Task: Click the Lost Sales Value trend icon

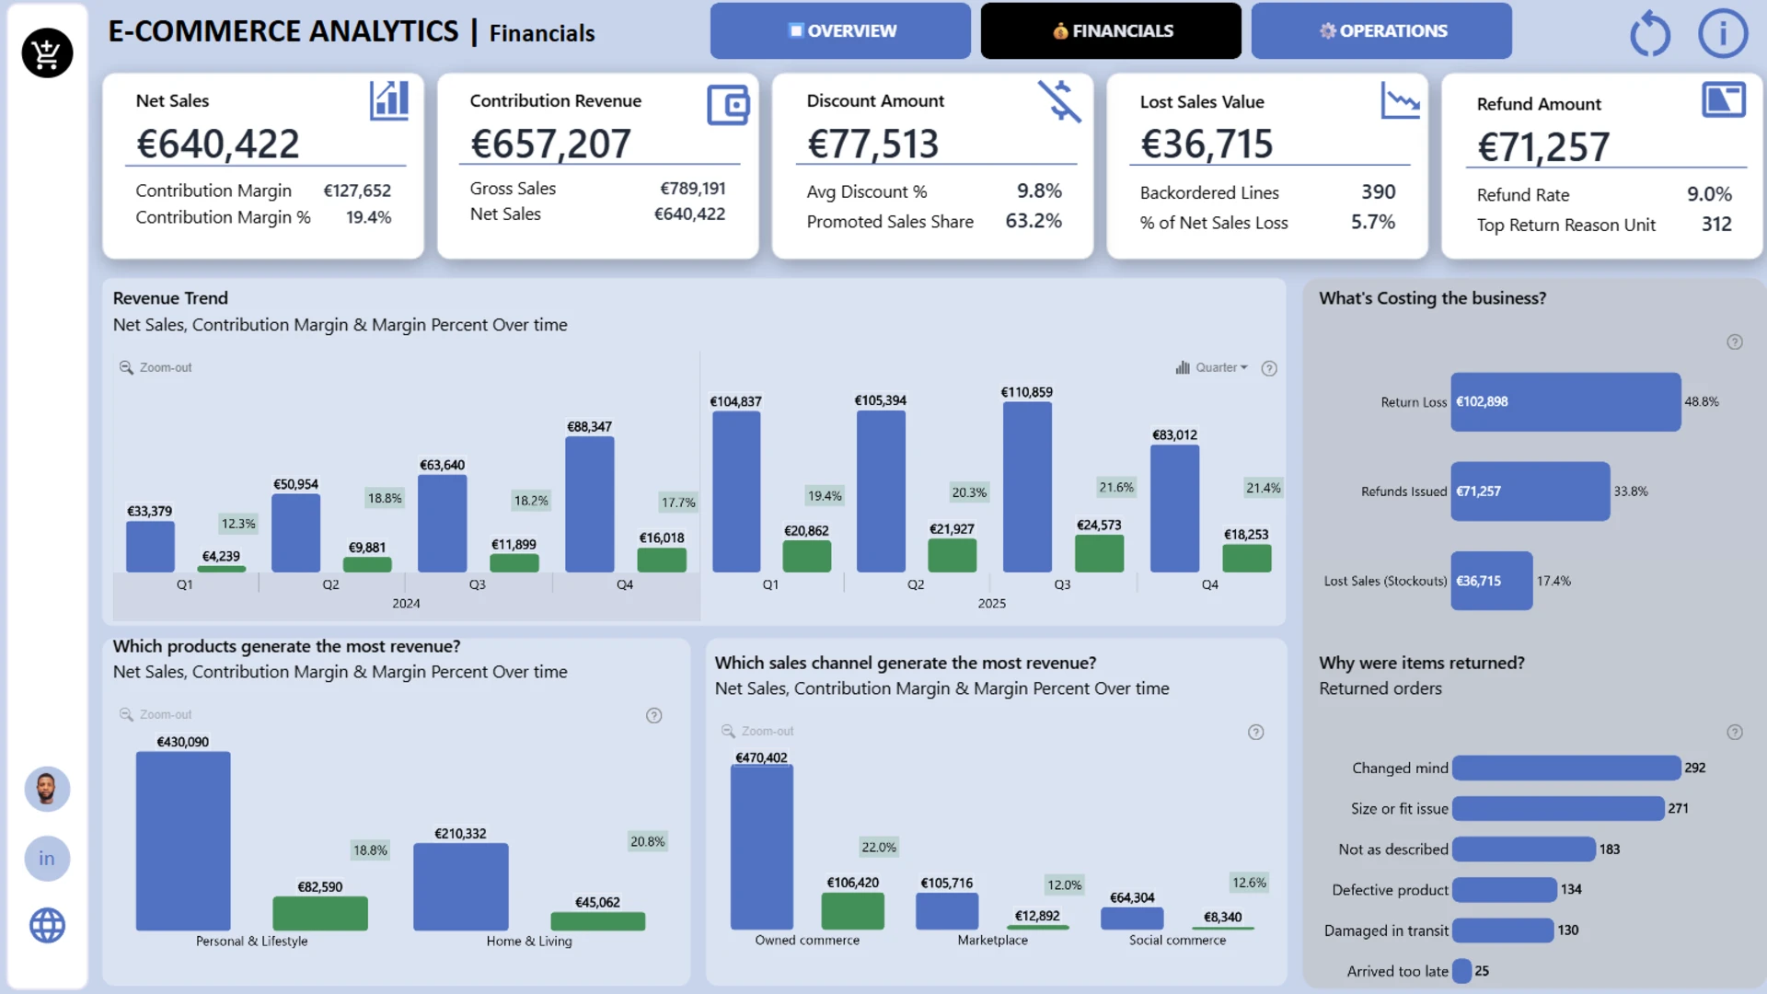Action: (1400, 100)
